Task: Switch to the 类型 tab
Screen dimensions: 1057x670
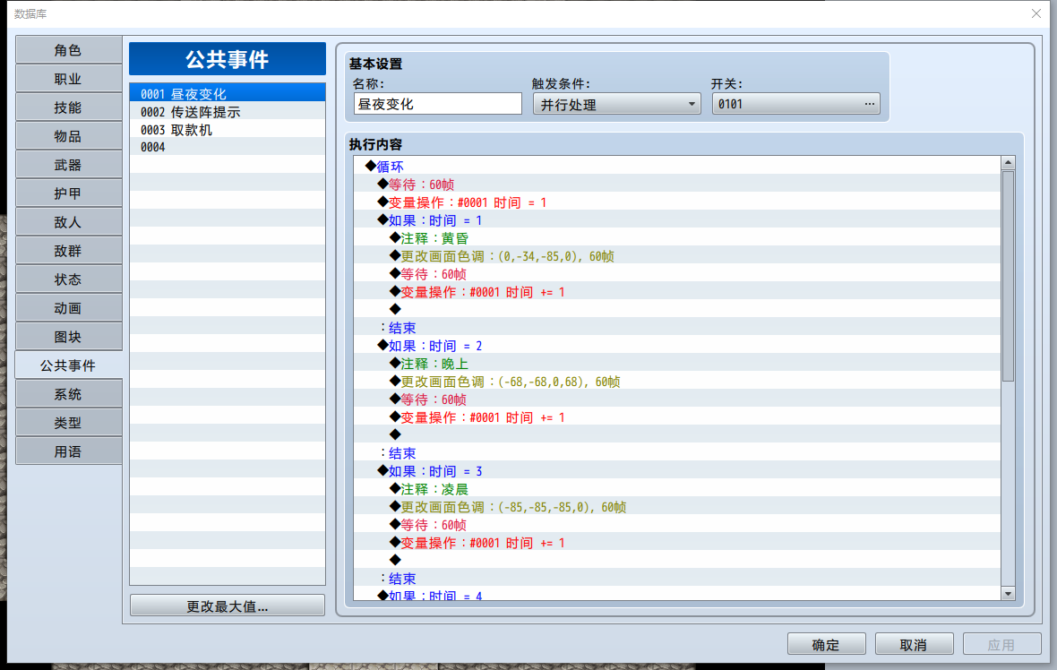Action: pos(68,423)
